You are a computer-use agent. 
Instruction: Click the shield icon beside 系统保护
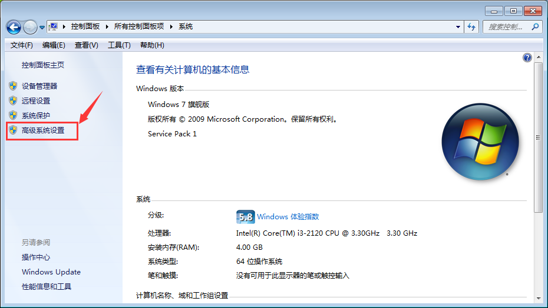[13, 115]
